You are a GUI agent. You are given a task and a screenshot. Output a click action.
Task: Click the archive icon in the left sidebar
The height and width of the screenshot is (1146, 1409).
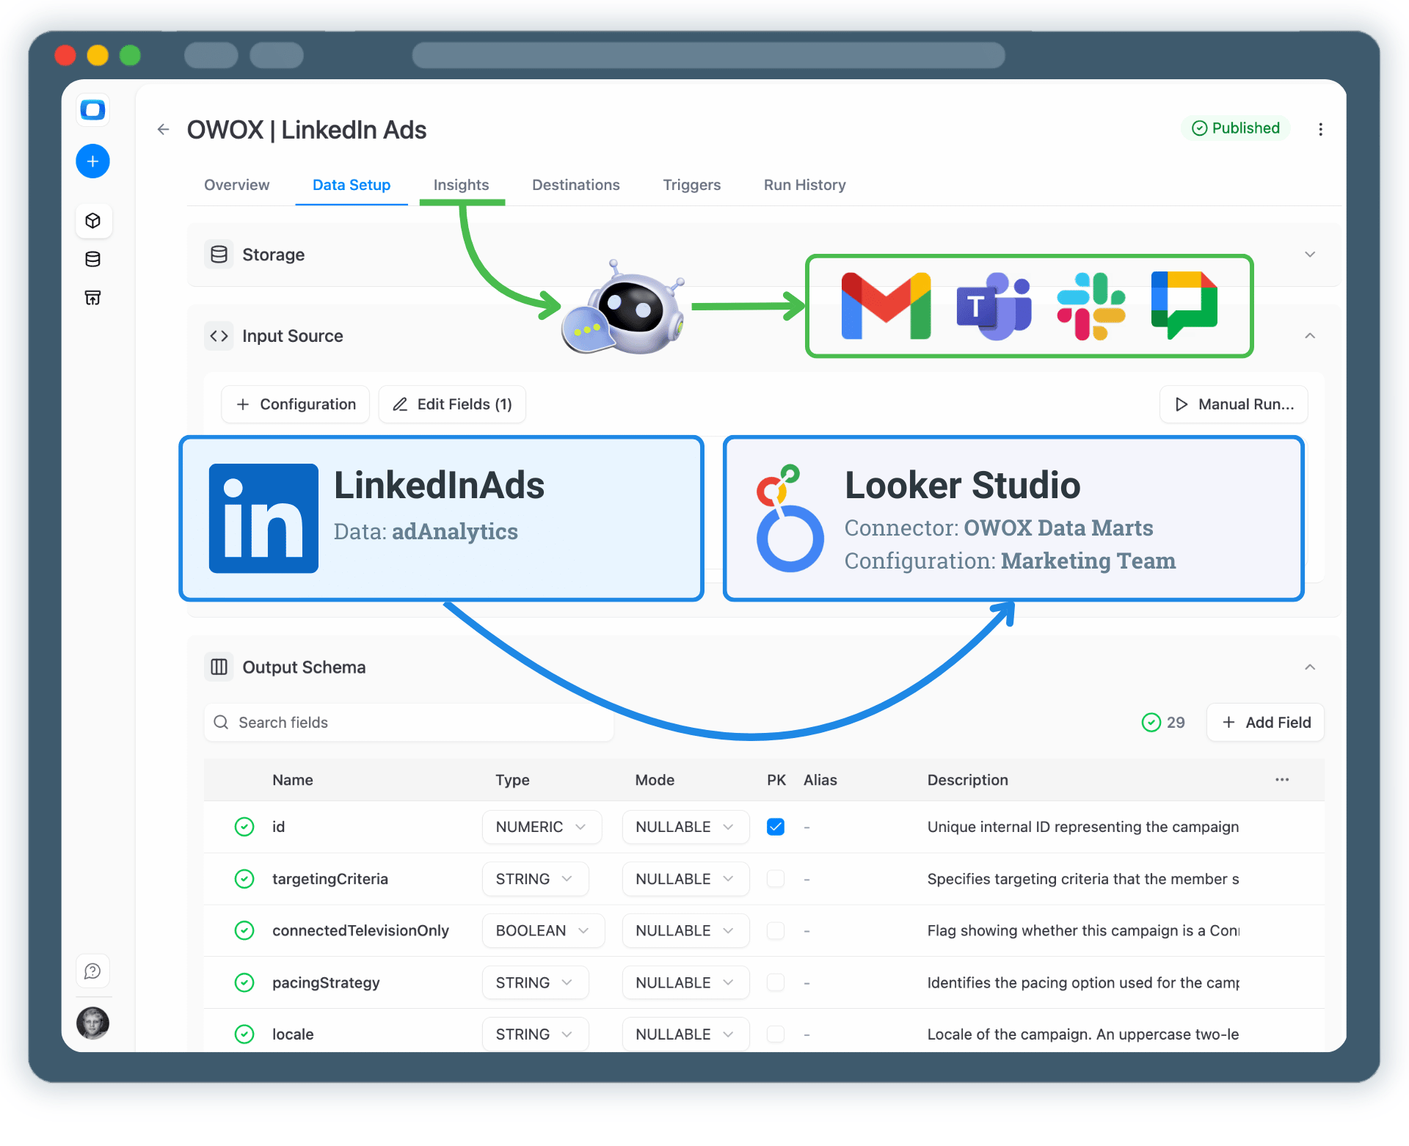point(92,297)
